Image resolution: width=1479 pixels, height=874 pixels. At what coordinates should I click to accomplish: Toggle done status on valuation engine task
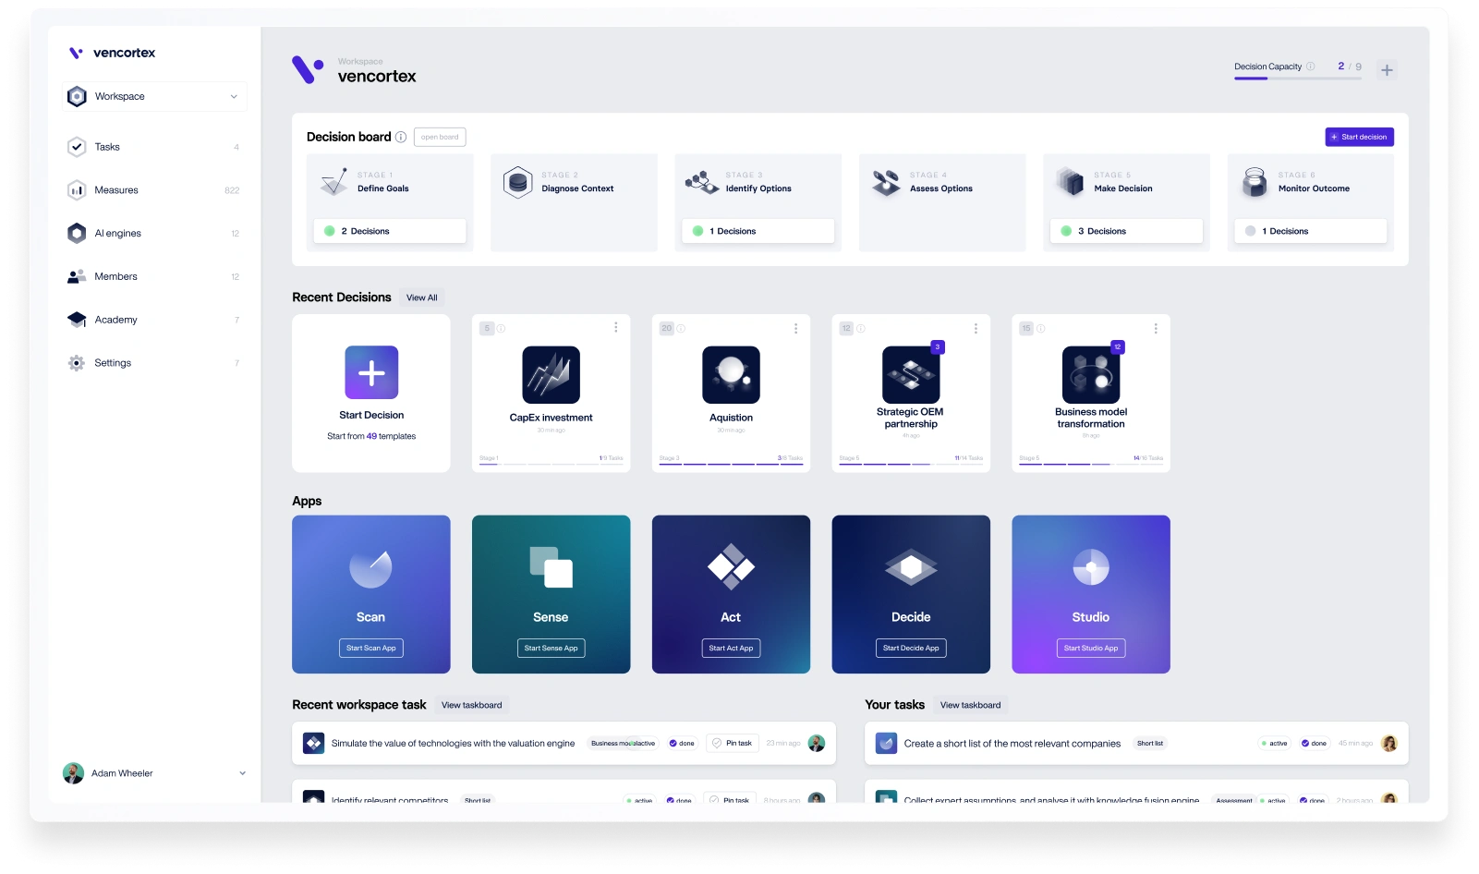pos(682,743)
